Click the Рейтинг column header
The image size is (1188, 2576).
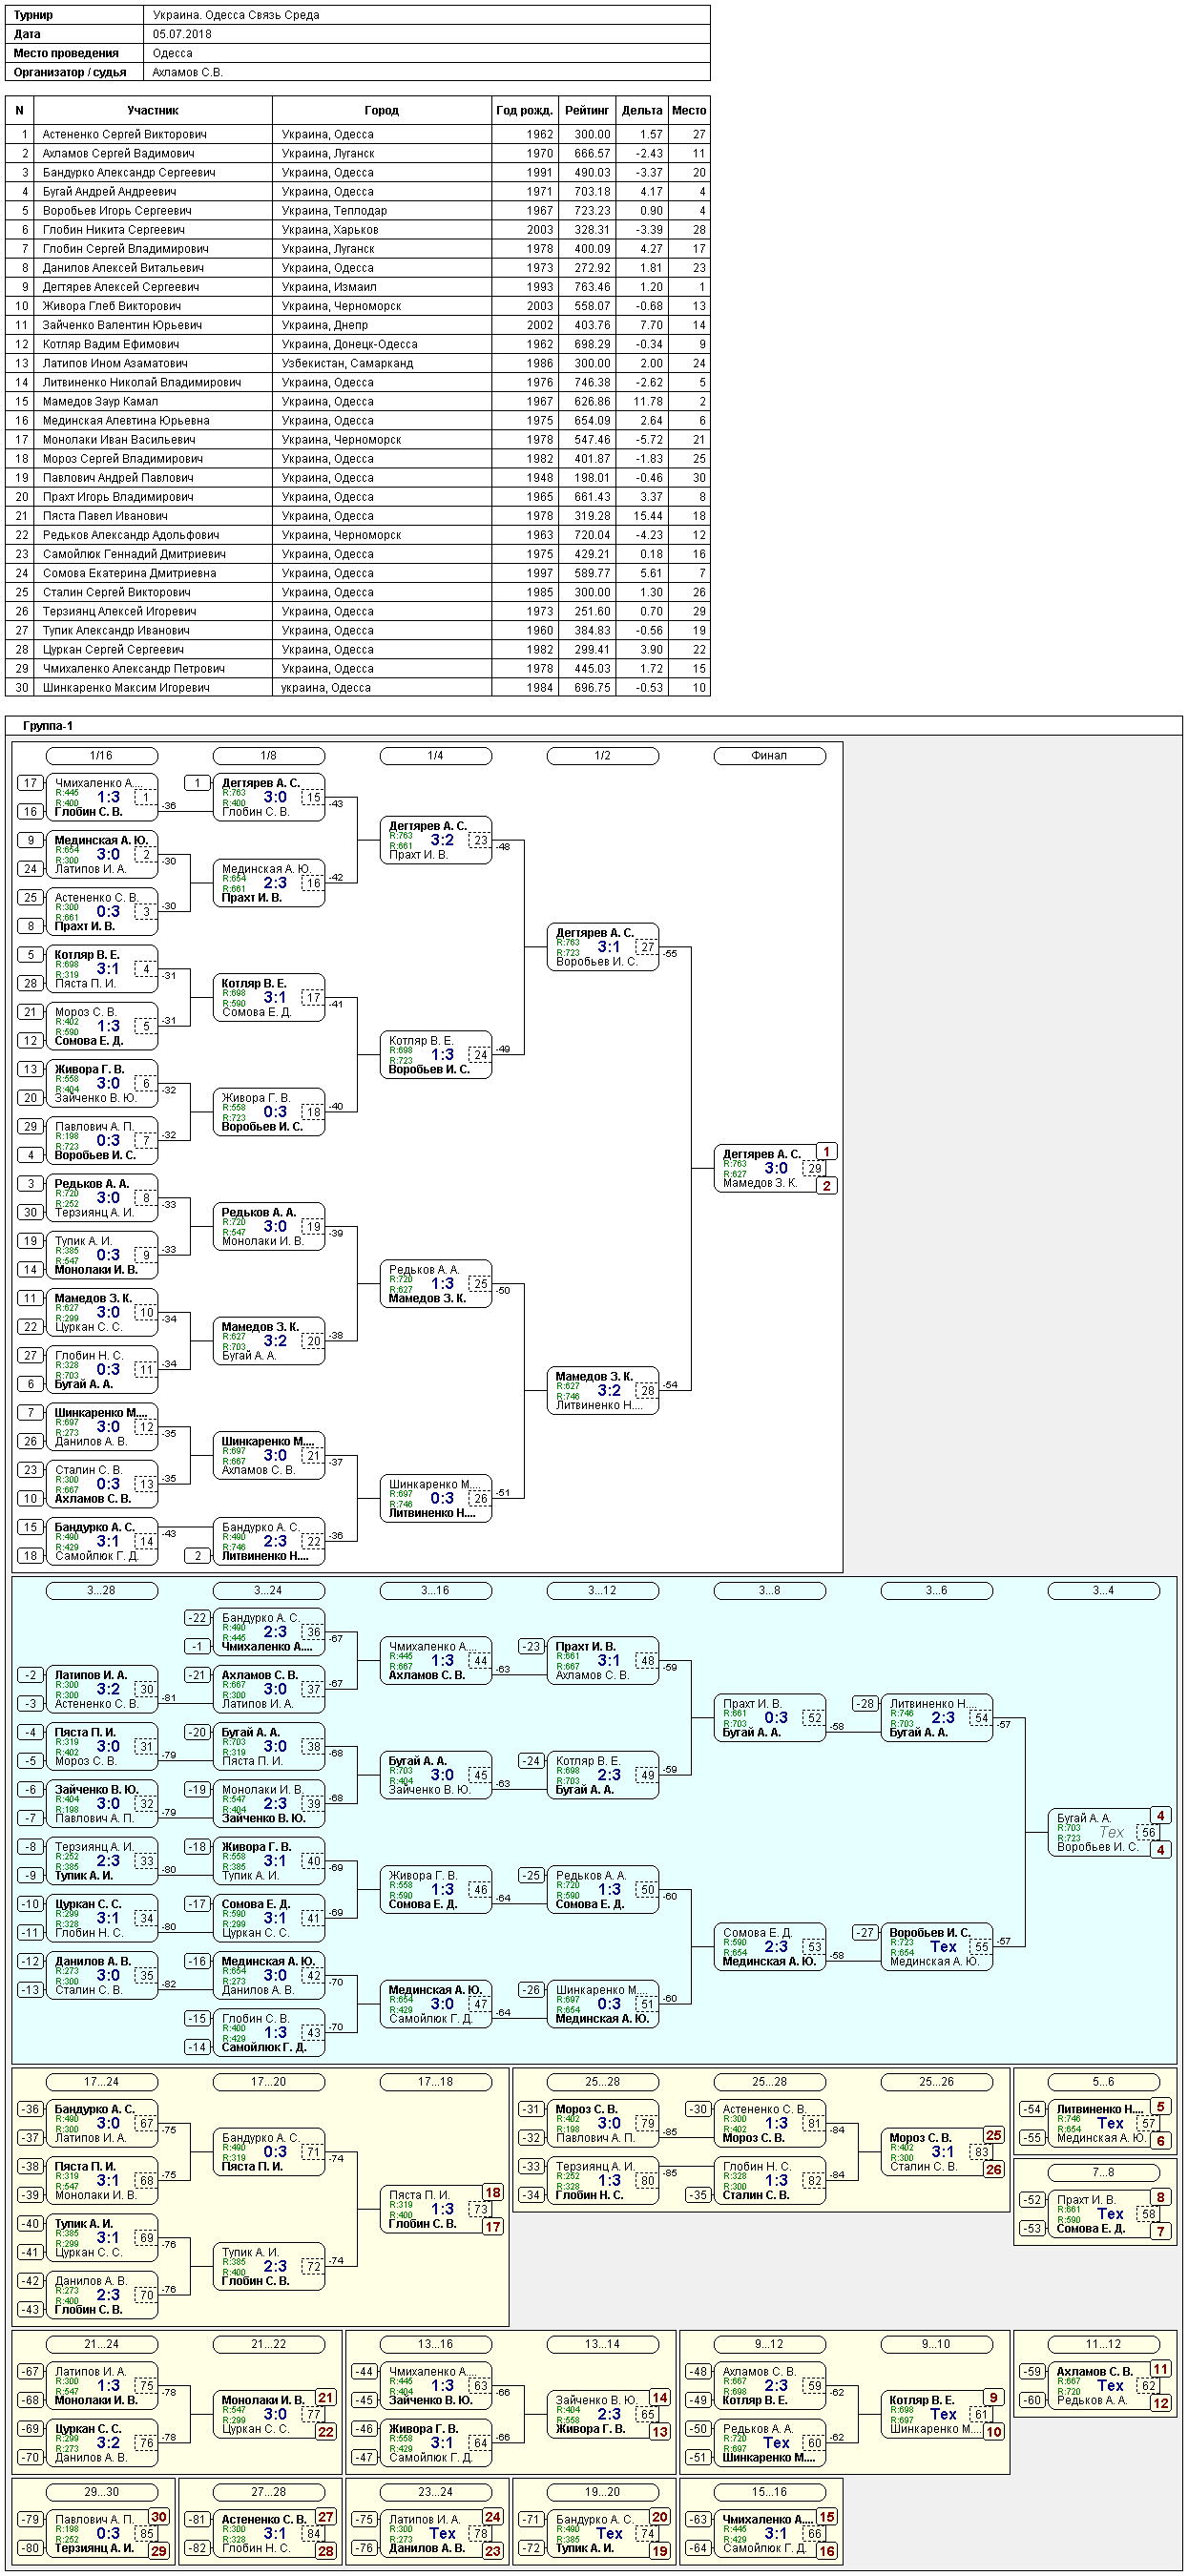(586, 111)
